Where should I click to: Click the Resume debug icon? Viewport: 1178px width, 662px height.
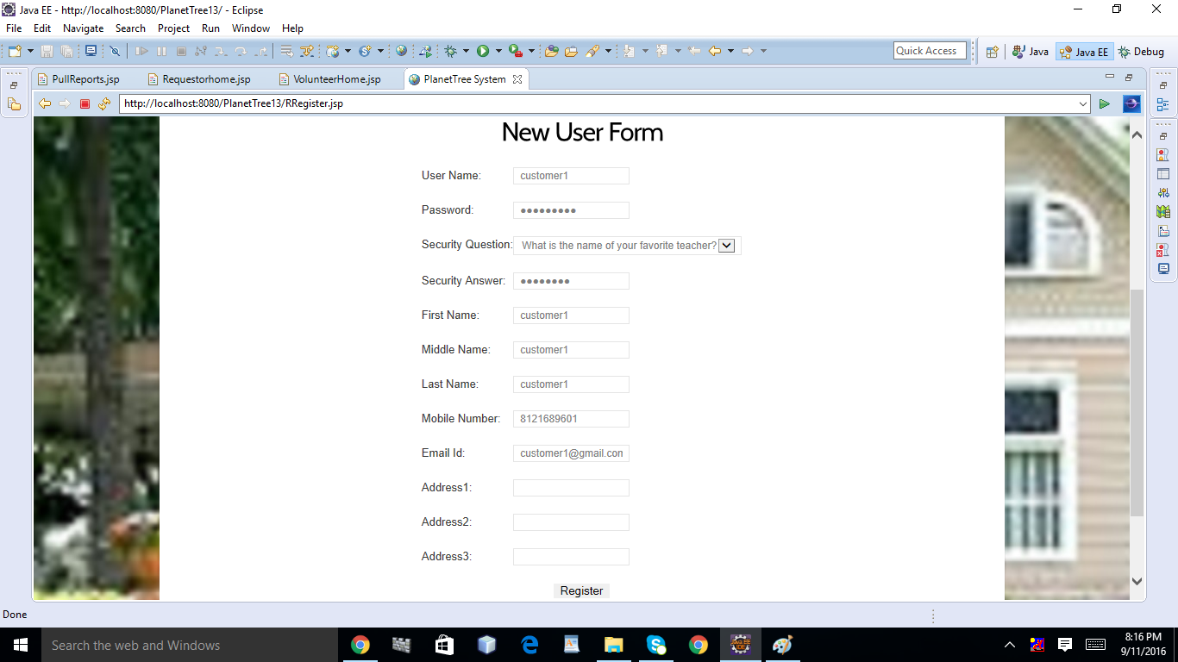(141, 51)
